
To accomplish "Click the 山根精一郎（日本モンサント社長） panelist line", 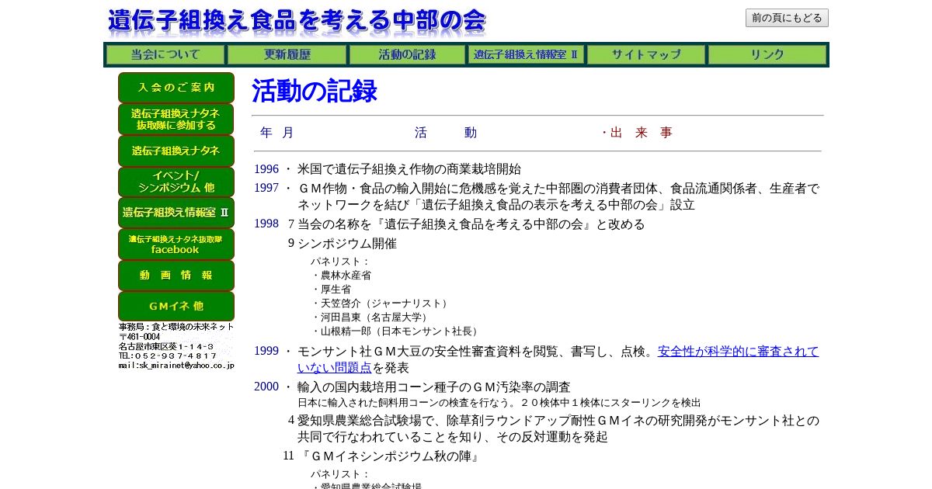I will click(397, 331).
